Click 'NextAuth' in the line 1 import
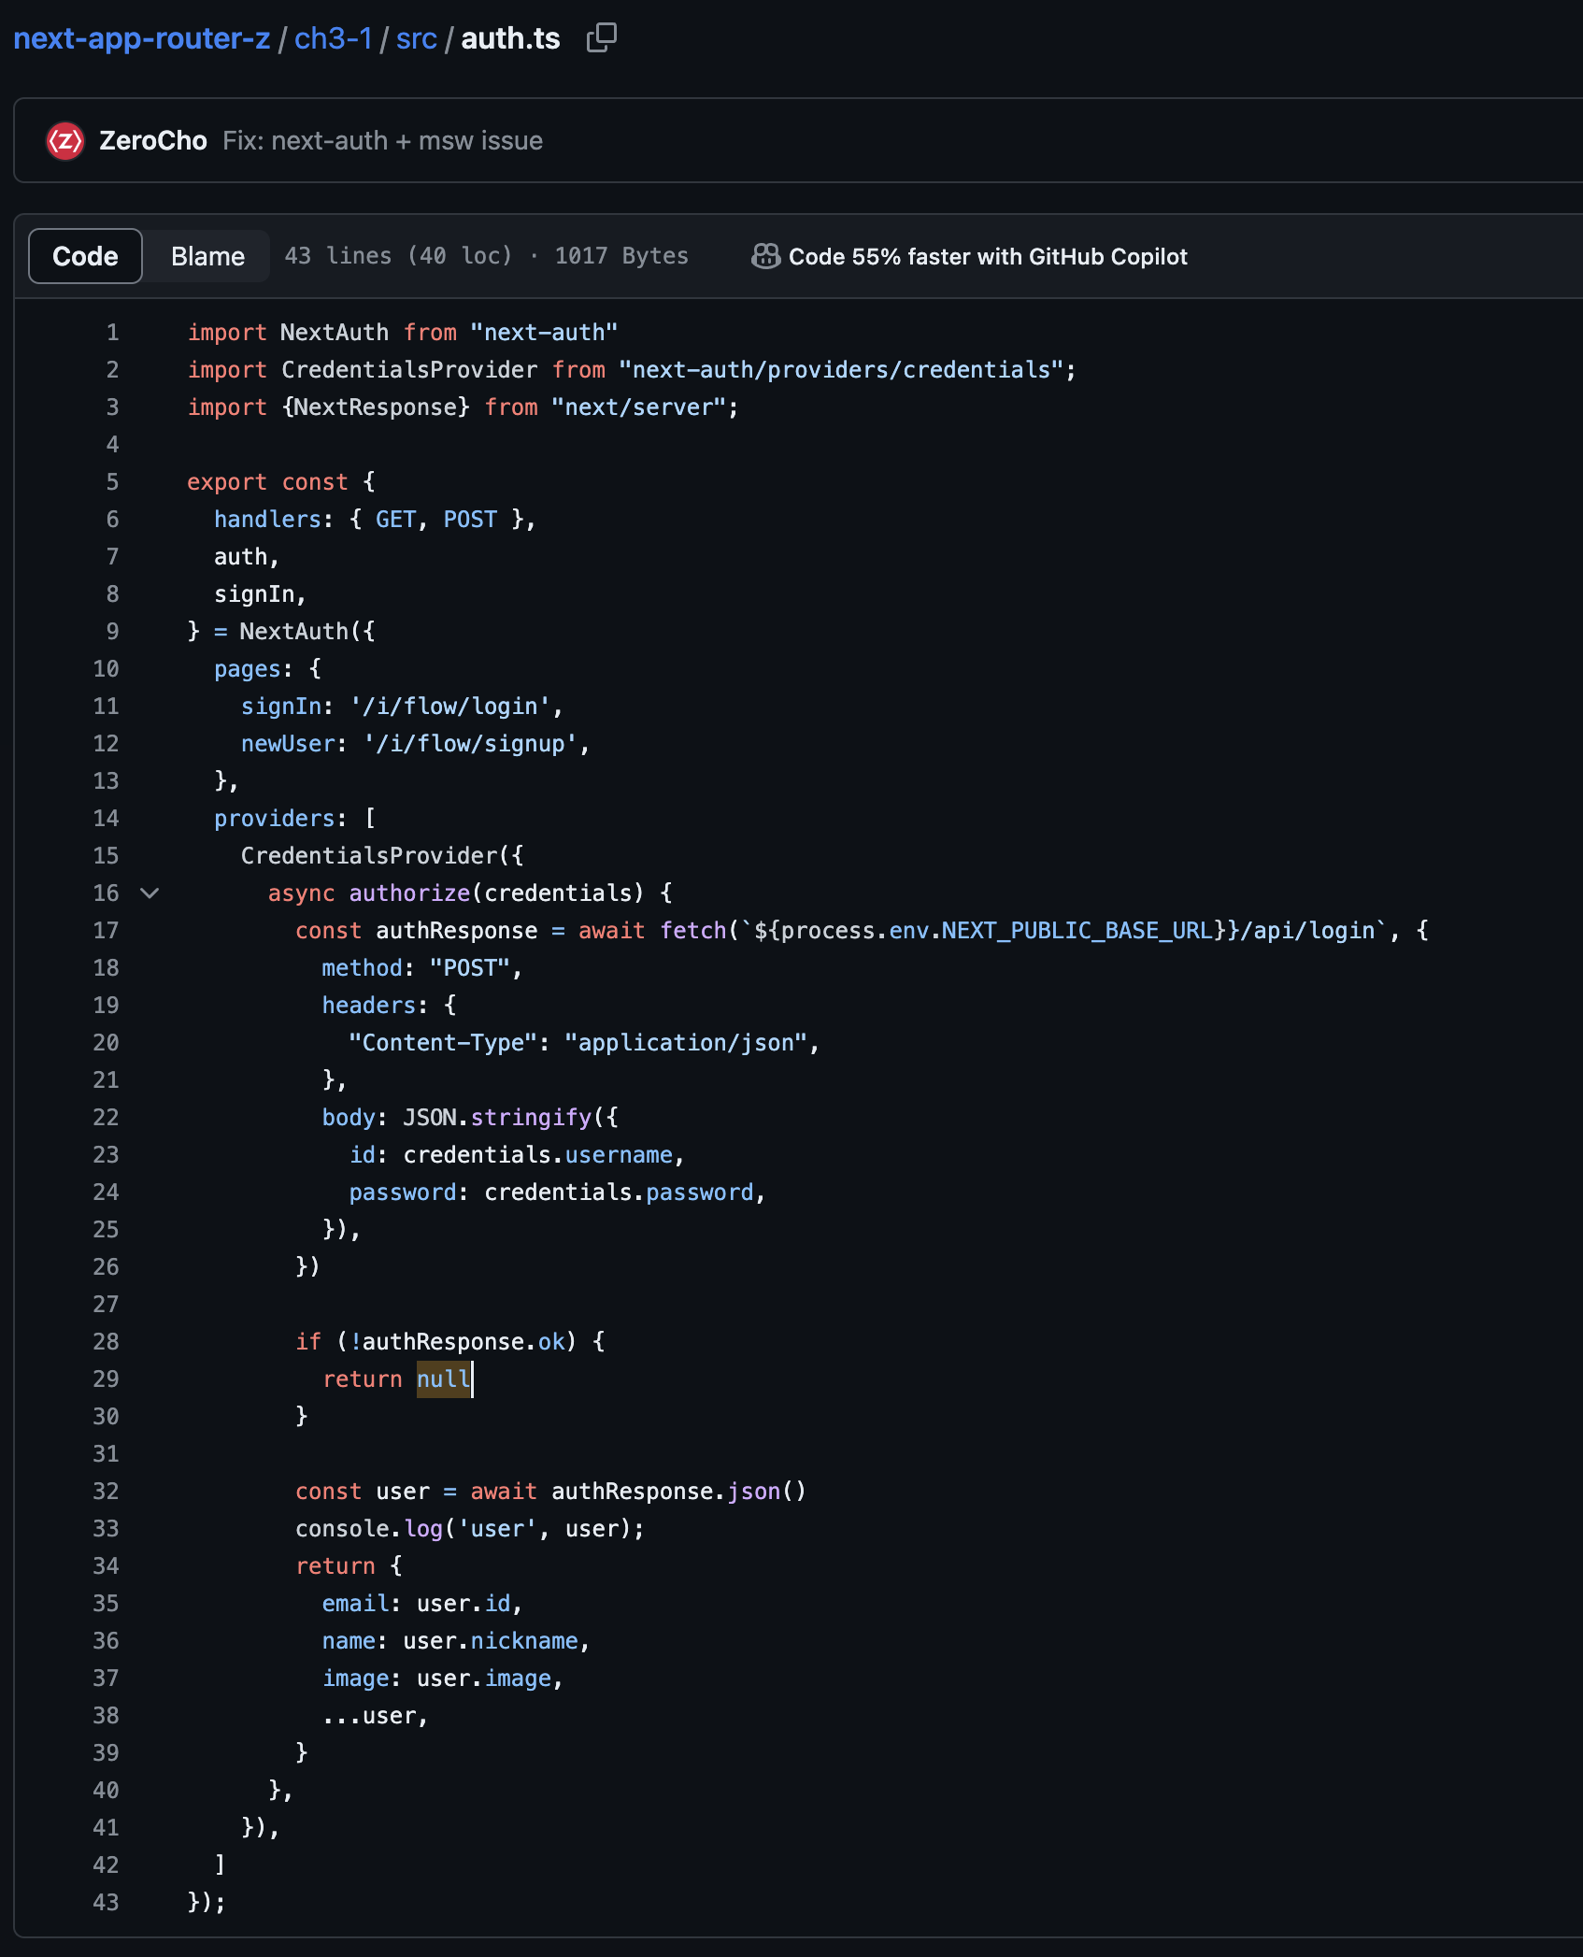Viewport: 1583px width, 1957px height. (x=335, y=333)
